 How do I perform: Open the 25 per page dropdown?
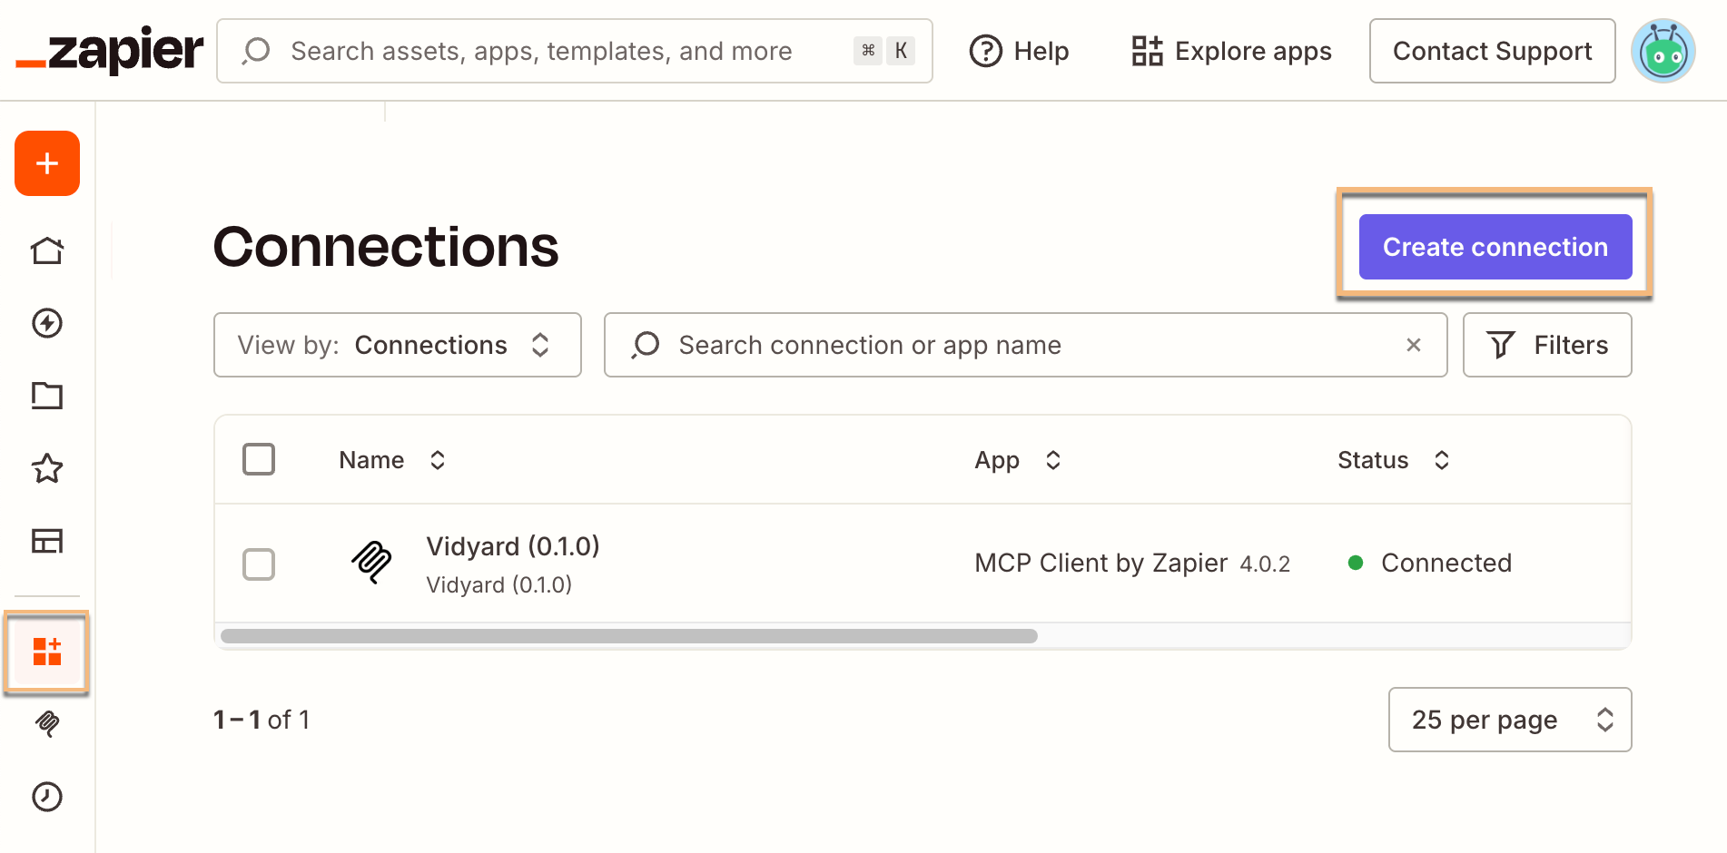click(x=1510, y=720)
